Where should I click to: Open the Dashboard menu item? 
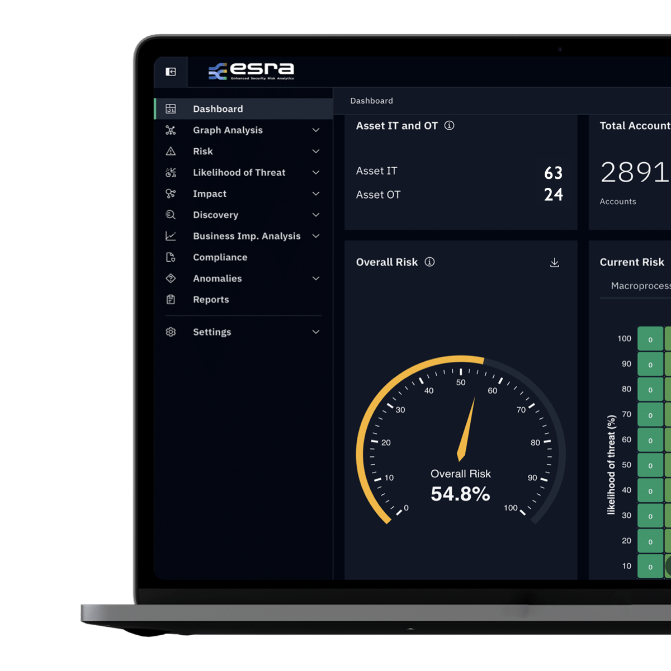coord(218,109)
